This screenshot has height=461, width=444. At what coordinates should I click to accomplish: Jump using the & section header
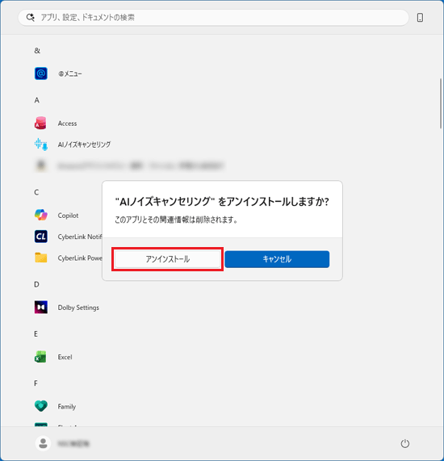tap(37, 51)
